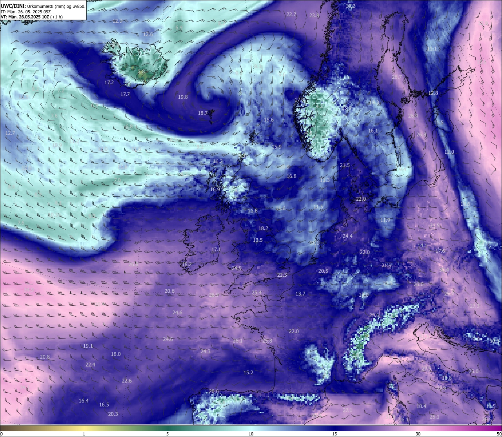
Task: Click the 19.8 value on the map
Action: pyautogui.click(x=183, y=97)
